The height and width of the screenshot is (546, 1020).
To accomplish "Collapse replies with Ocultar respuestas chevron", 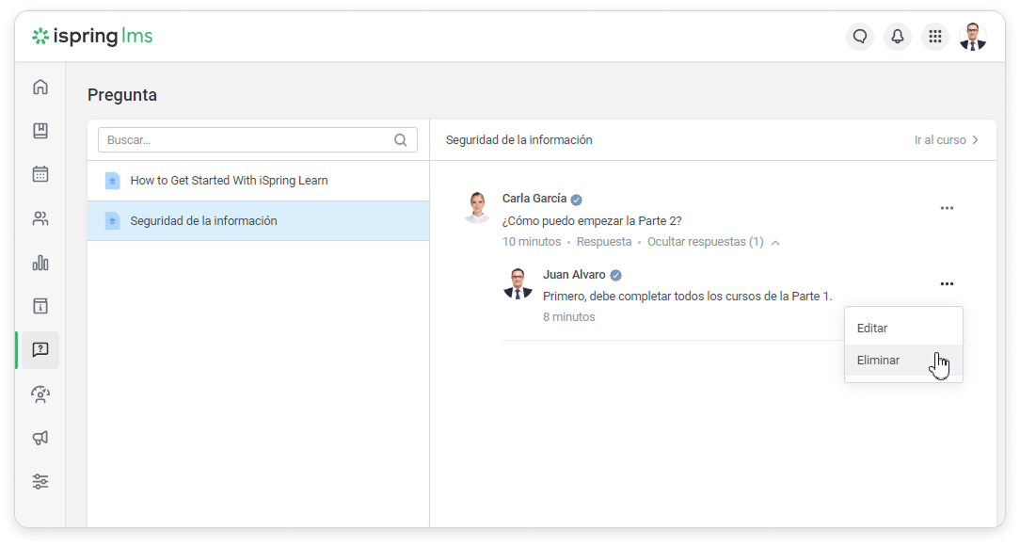I will point(775,243).
